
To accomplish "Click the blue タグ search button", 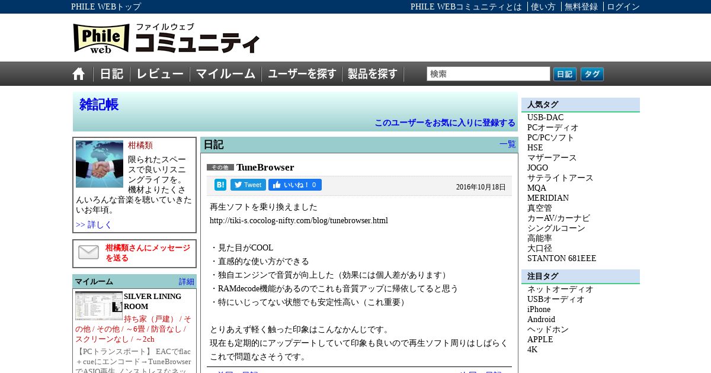I will tap(592, 74).
